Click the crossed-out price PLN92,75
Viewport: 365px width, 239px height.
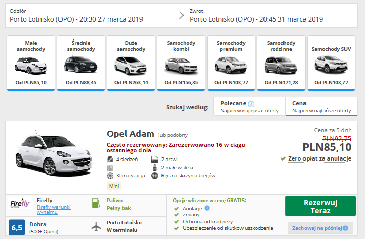point(337,139)
